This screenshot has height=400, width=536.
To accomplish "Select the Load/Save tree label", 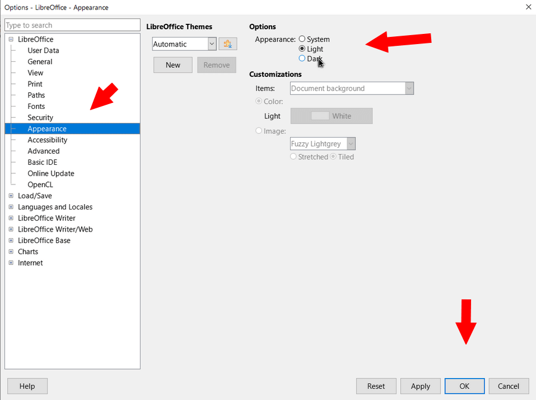I will (35, 196).
